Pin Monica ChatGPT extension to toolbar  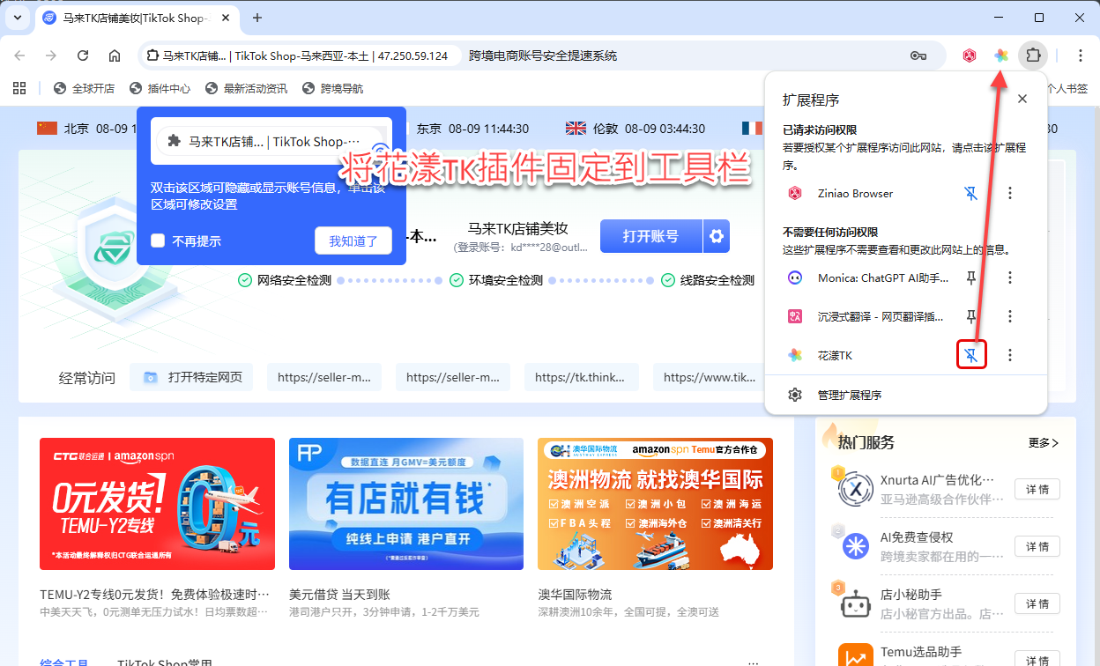coord(971,277)
